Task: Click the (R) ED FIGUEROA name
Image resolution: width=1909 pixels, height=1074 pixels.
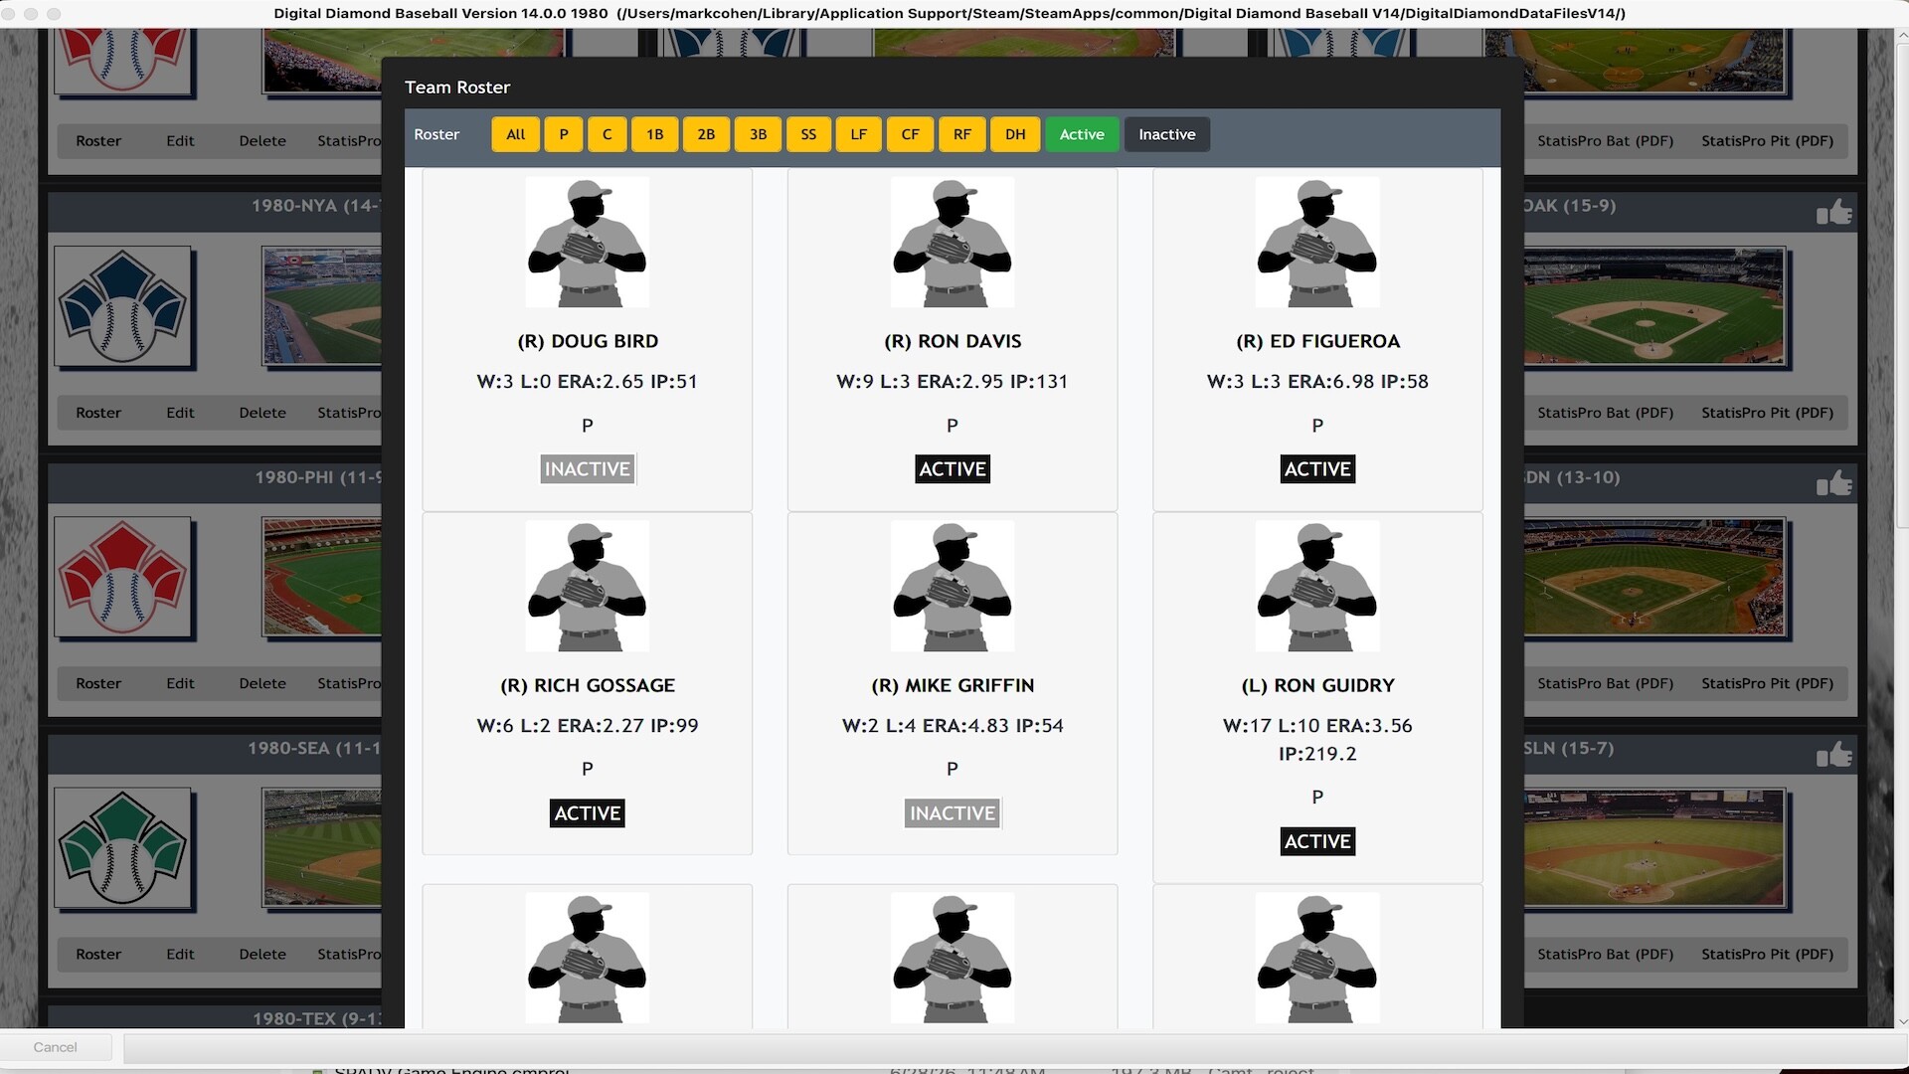Action: coord(1317,341)
